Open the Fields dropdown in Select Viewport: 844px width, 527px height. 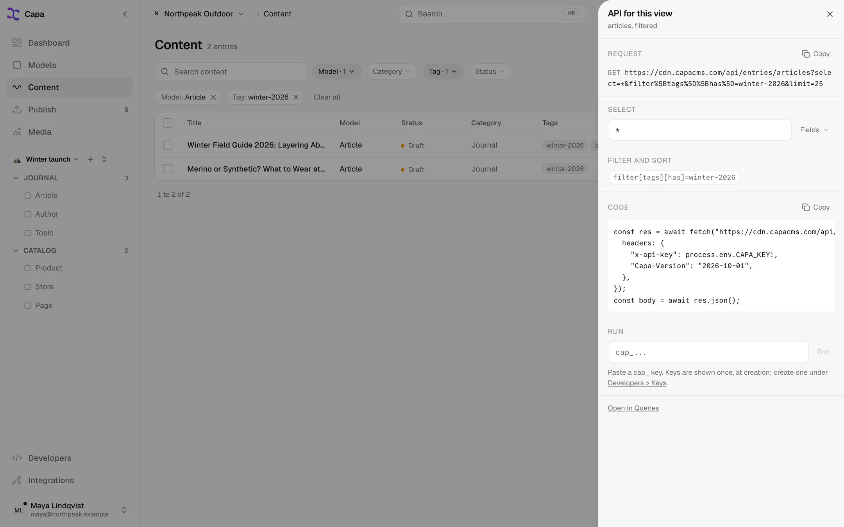[x=814, y=130]
